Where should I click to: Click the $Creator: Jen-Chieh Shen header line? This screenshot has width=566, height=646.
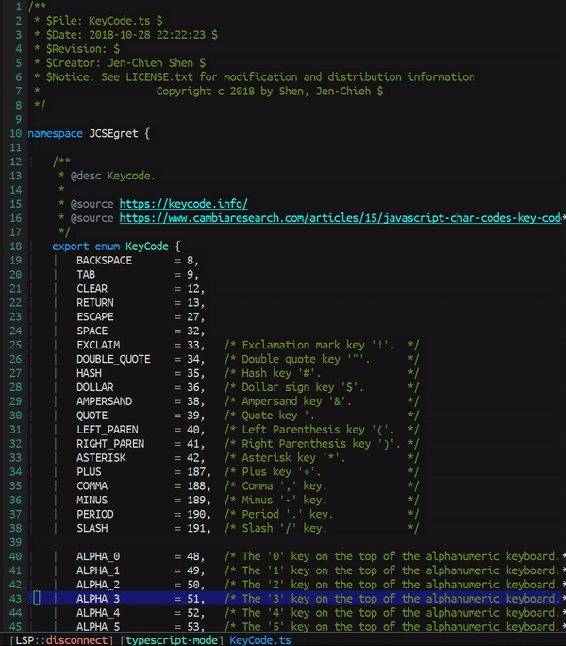[x=120, y=63]
